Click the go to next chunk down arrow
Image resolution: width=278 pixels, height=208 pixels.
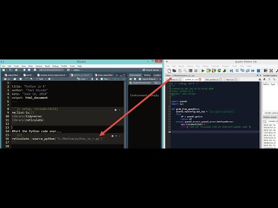click(97, 79)
